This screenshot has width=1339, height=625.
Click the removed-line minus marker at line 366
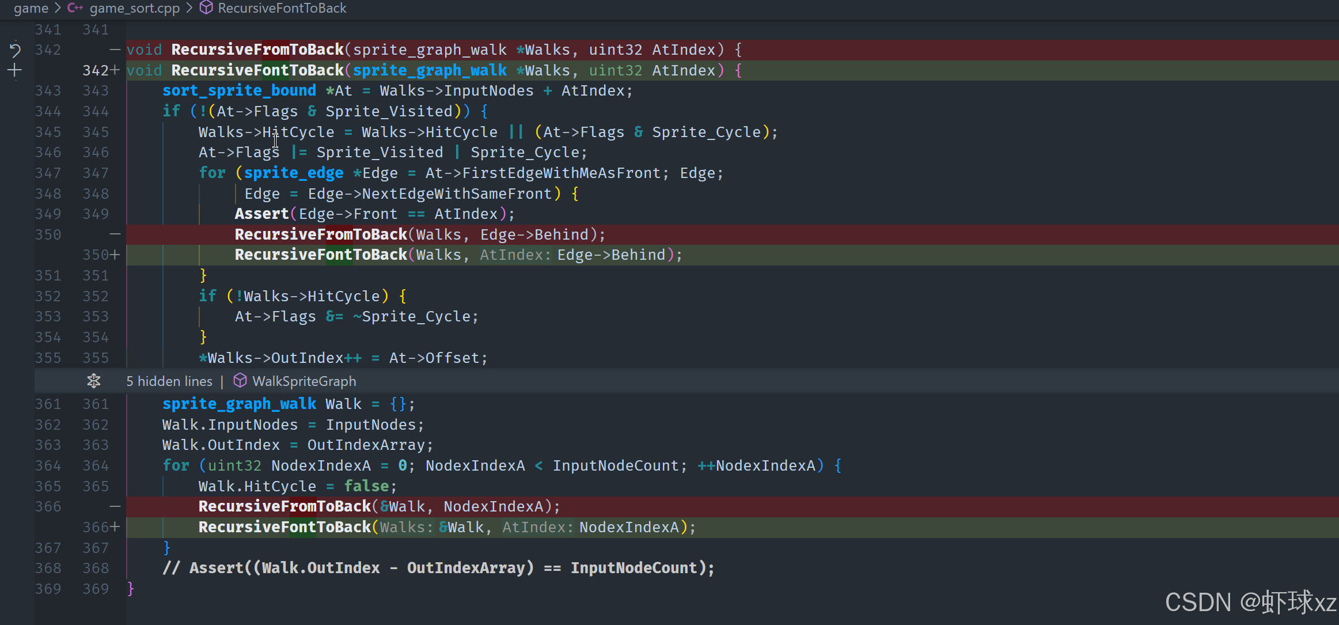pyautogui.click(x=115, y=507)
